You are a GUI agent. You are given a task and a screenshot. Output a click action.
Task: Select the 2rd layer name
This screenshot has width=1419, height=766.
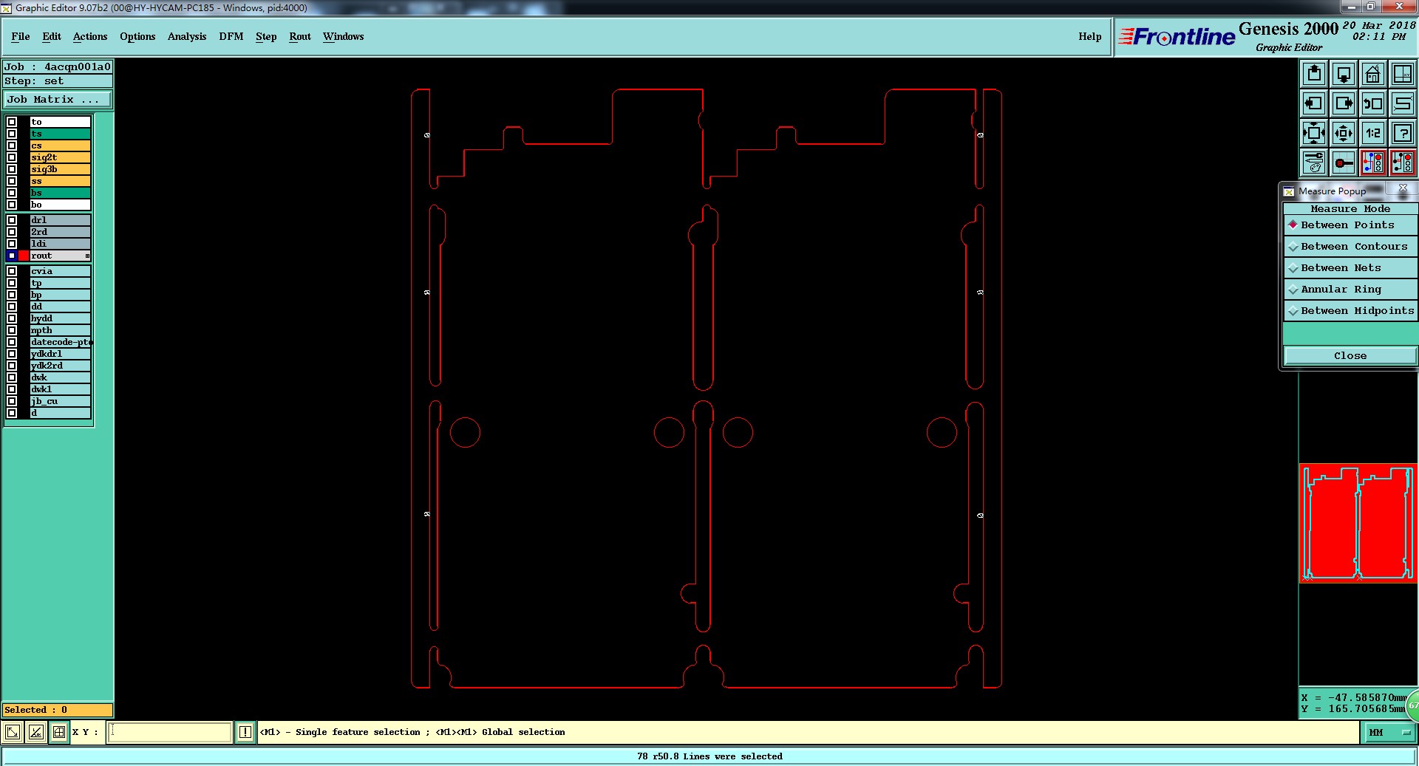(x=60, y=232)
